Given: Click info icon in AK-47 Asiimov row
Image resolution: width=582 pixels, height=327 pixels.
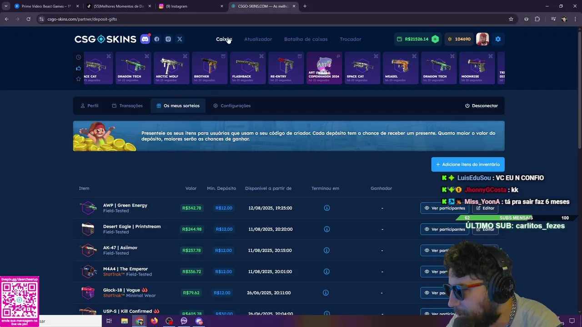Looking at the screenshot, I should (x=326, y=250).
